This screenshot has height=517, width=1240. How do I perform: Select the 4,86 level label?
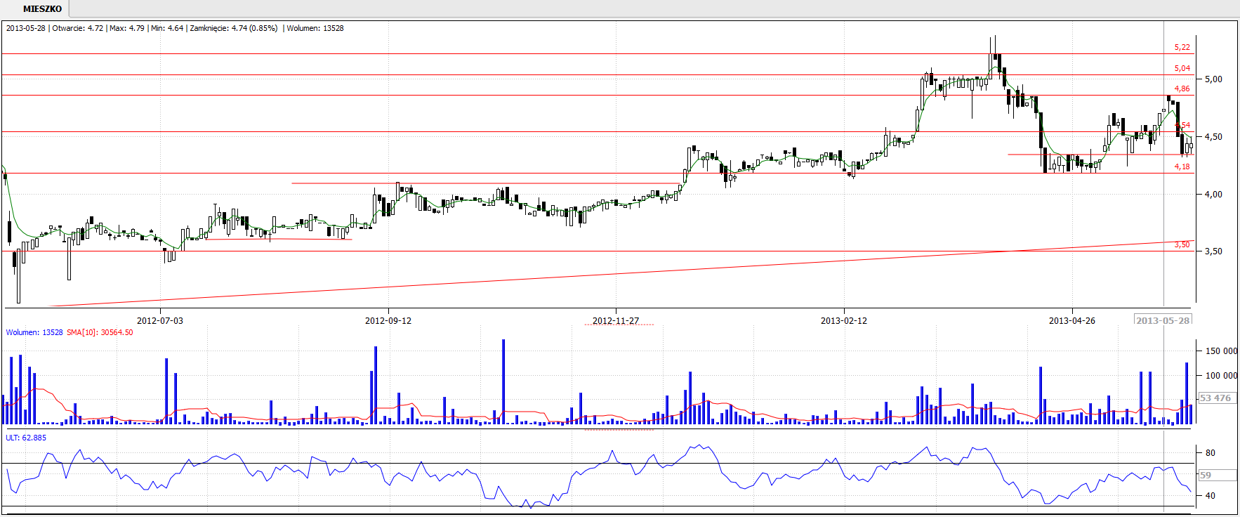point(1182,89)
